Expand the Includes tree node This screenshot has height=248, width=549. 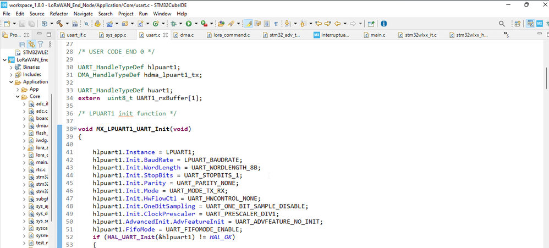(x=11, y=74)
